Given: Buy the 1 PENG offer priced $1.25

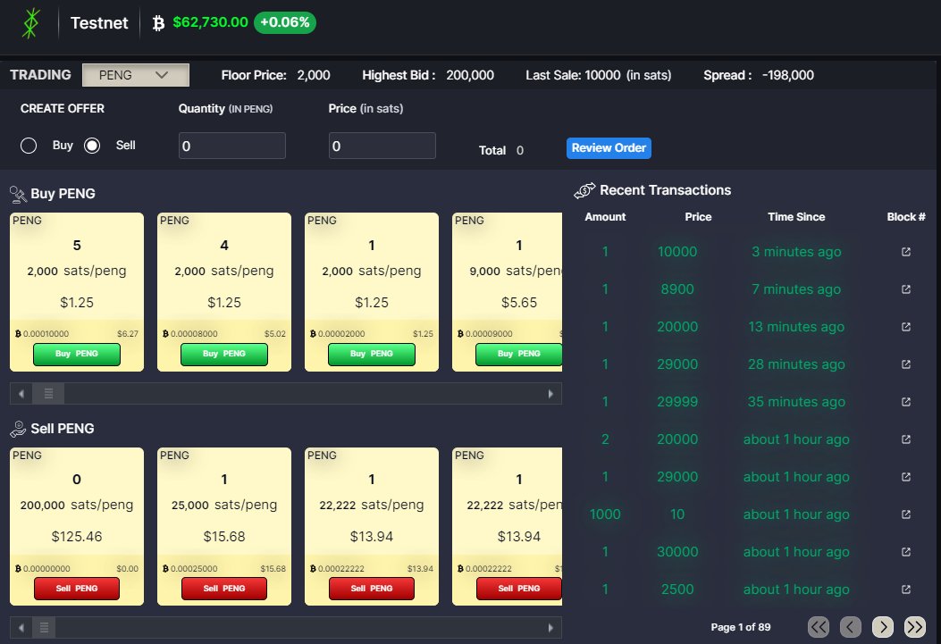Looking at the screenshot, I should (372, 354).
